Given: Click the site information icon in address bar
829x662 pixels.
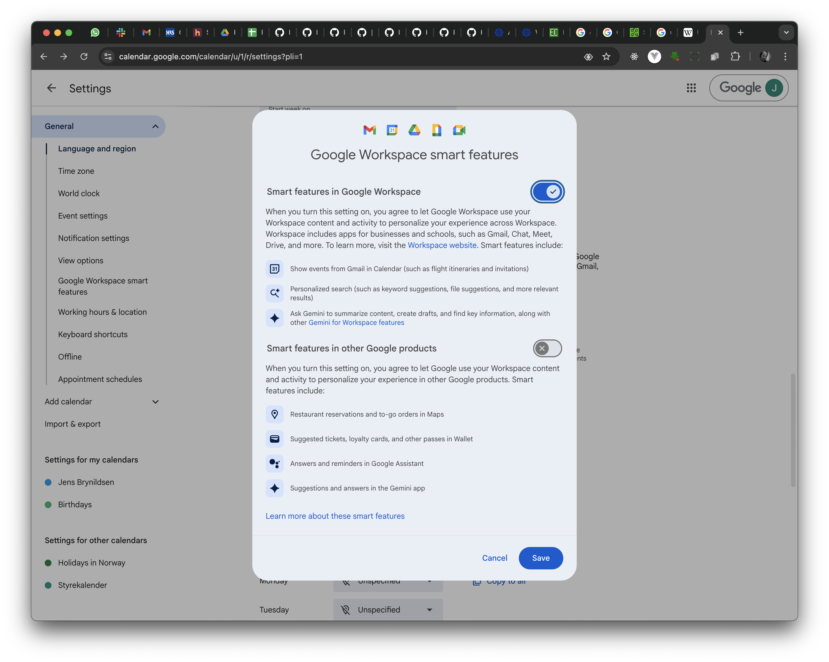Looking at the screenshot, I should point(108,57).
